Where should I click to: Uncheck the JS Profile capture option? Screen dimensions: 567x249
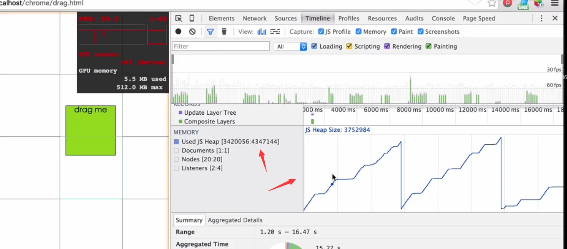tap(321, 32)
